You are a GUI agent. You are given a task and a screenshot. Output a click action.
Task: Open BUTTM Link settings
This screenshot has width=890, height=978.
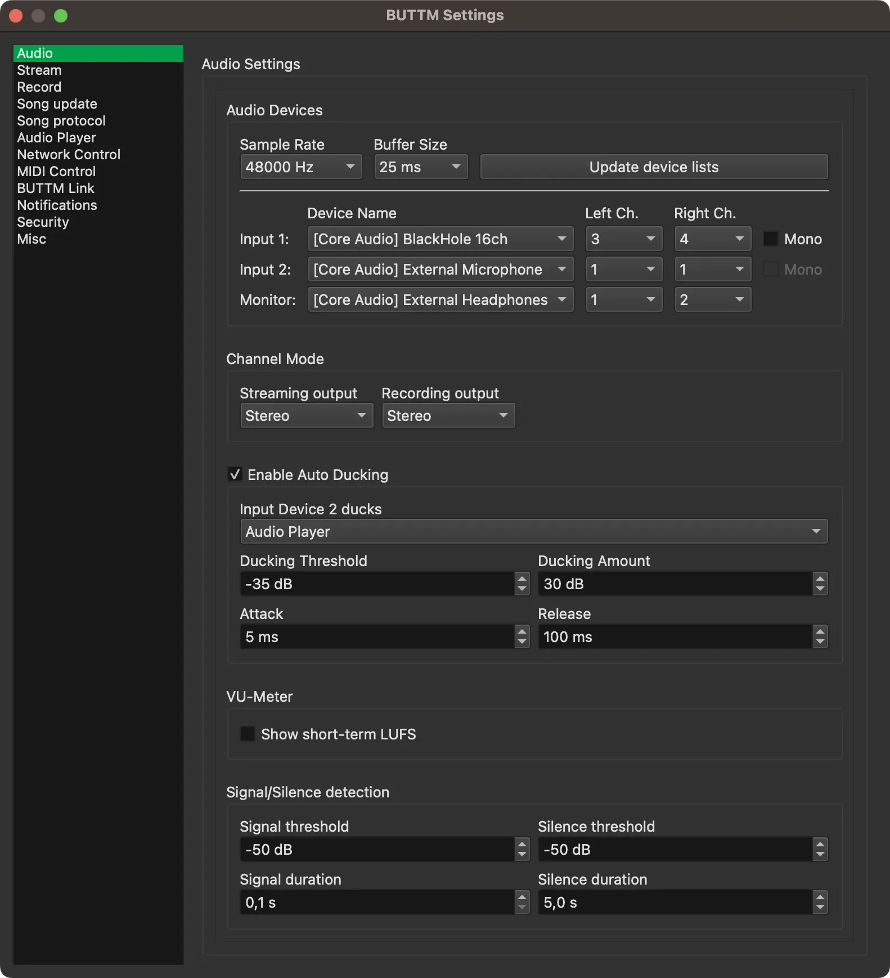(x=98, y=188)
